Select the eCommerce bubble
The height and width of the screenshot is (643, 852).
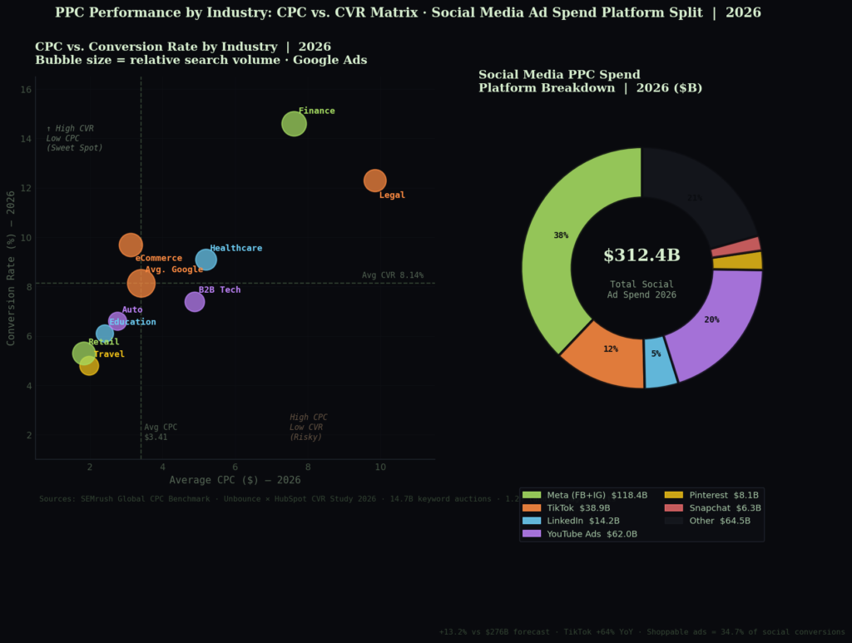(x=131, y=245)
